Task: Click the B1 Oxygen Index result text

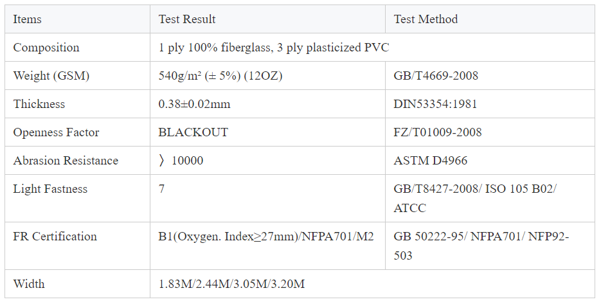Action: click(x=265, y=237)
